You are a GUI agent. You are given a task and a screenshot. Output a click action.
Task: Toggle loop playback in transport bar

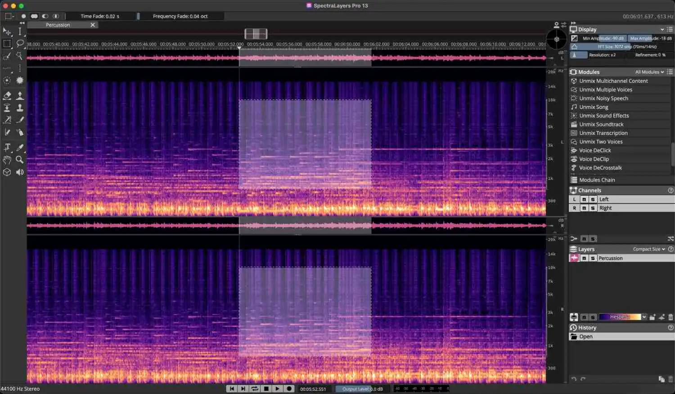point(255,389)
